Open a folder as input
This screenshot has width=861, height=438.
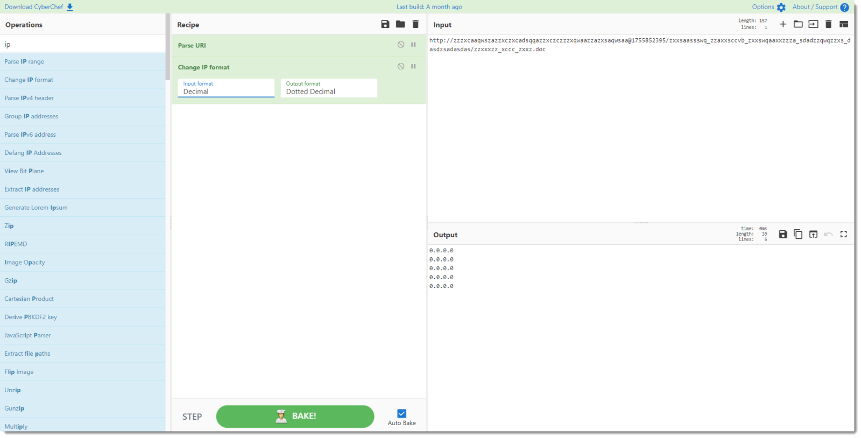[798, 24]
